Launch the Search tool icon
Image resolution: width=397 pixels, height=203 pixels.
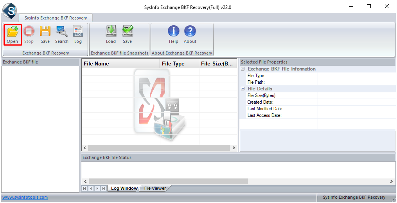pos(62,35)
